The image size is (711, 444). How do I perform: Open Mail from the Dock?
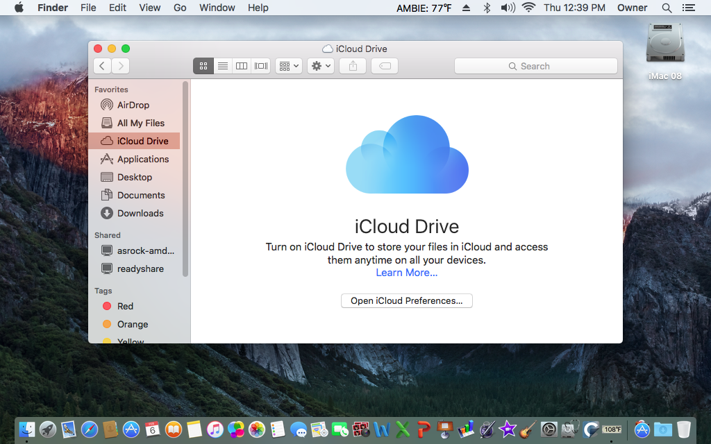coord(69,429)
